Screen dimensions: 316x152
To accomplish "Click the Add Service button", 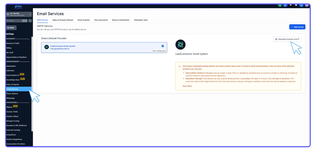I will (297, 27).
